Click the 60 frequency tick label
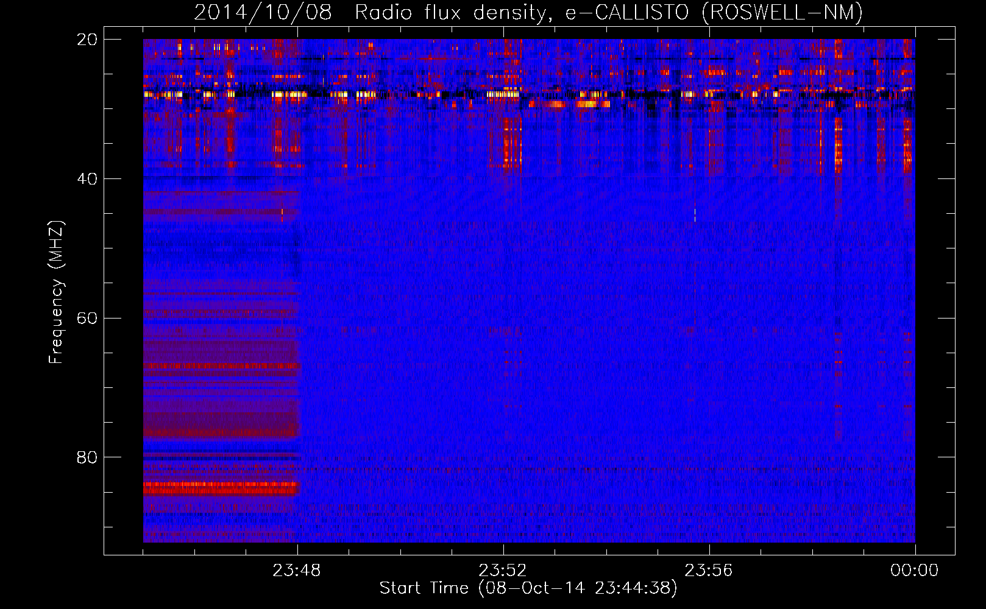The width and height of the screenshot is (986, 609). [87, 319]
